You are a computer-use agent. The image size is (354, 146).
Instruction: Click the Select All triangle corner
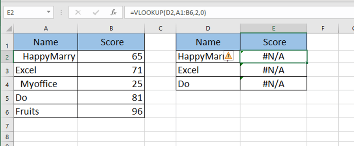point(9,29)
